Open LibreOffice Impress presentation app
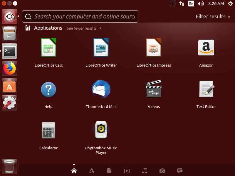 (x=154, y=48)
